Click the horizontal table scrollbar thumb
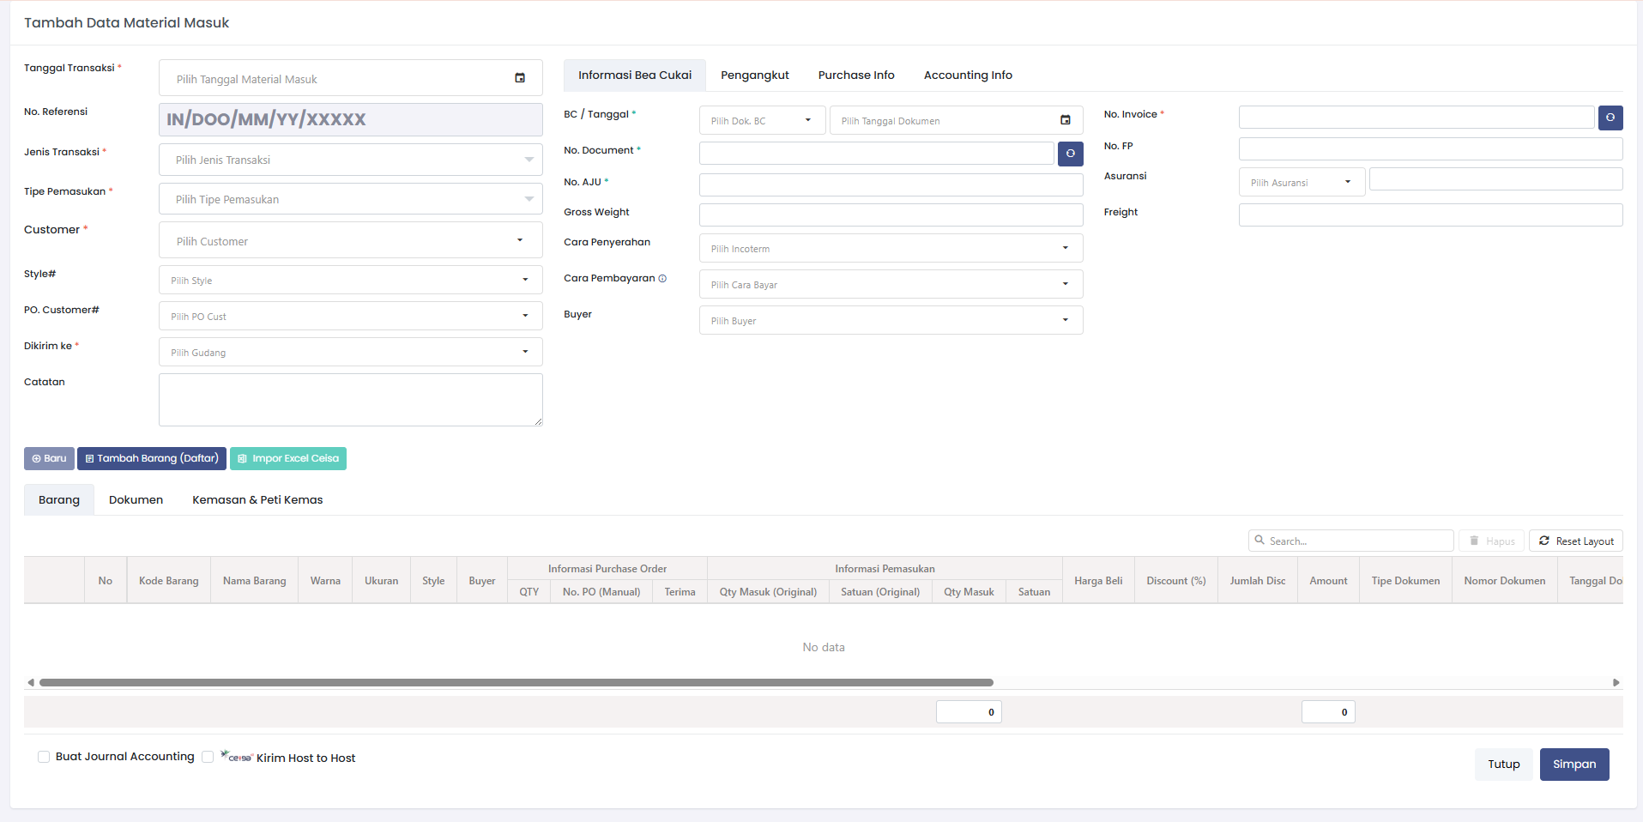Viewport: 1643px width, 822px height. pos(516,683)
